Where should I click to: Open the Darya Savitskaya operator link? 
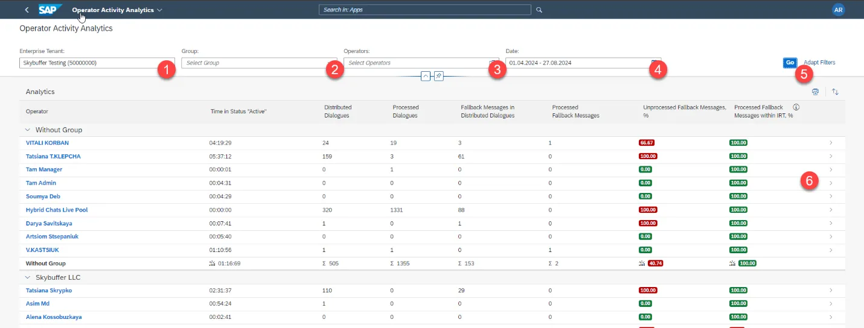[50, 223]
